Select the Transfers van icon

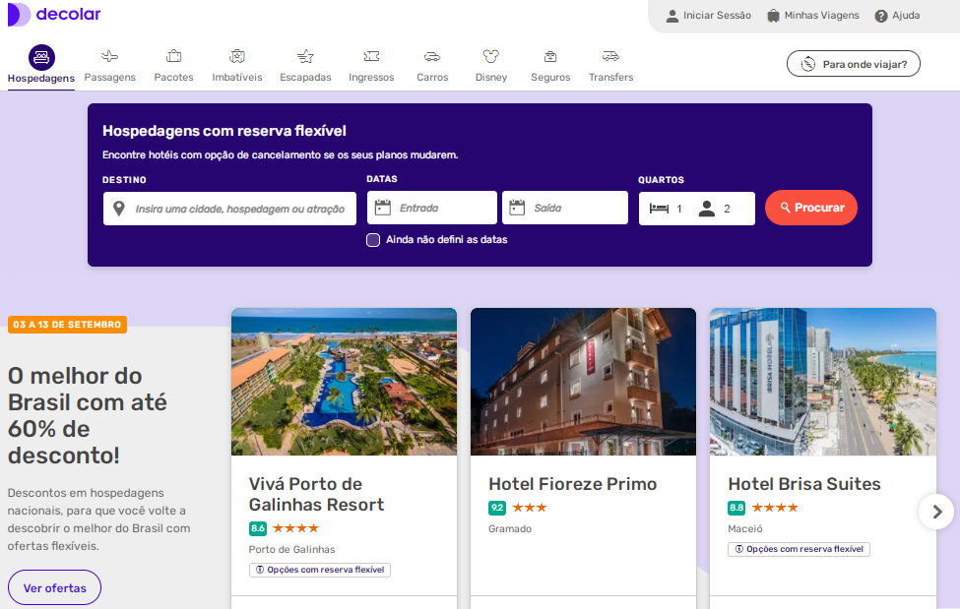point(611,56)
